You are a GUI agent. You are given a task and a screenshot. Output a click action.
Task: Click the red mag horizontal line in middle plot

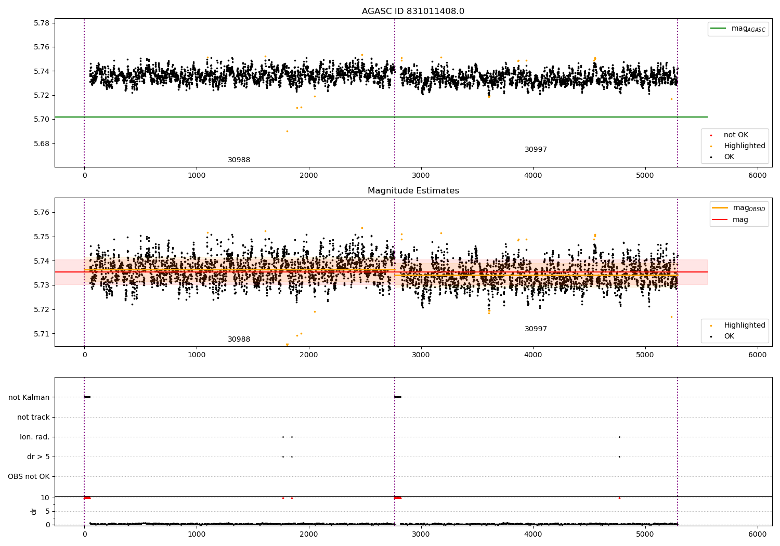381,272
